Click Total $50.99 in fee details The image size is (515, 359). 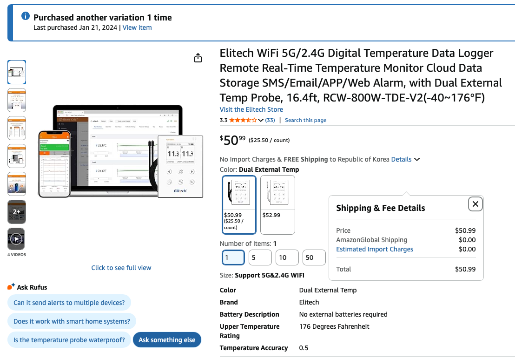coord(465,269)
